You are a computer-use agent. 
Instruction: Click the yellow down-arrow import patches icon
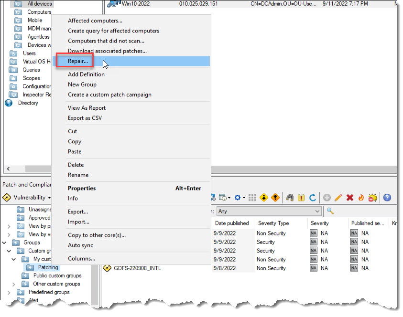click(263, 197)
